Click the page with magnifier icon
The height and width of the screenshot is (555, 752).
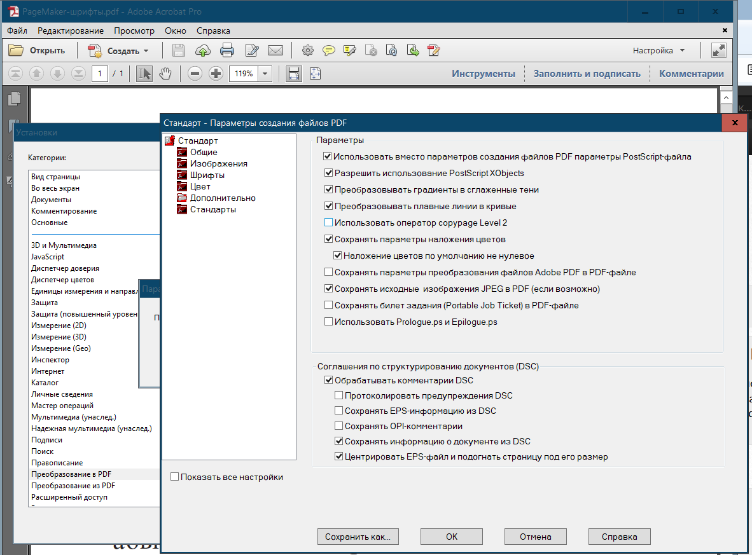pyautogui.click(x=392, y=50)
